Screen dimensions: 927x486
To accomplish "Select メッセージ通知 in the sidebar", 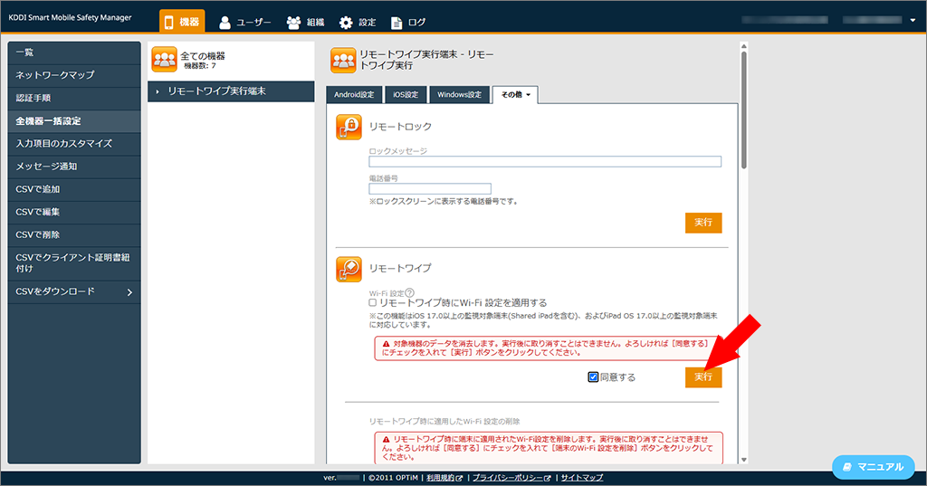I will [x=74, y=167].
